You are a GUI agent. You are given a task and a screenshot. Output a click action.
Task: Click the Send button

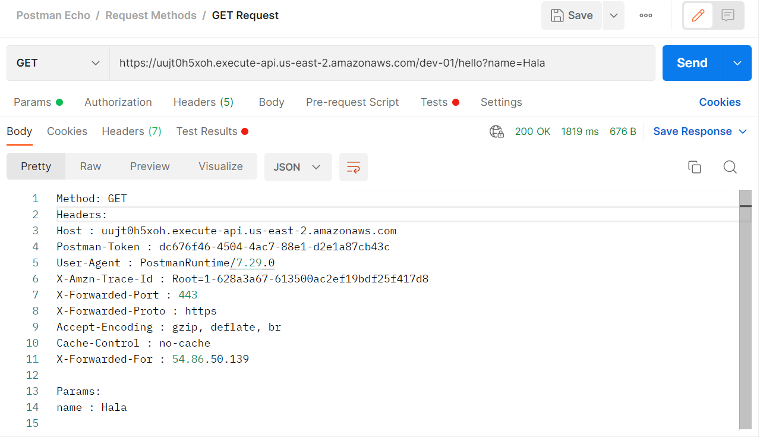point(691,62)
